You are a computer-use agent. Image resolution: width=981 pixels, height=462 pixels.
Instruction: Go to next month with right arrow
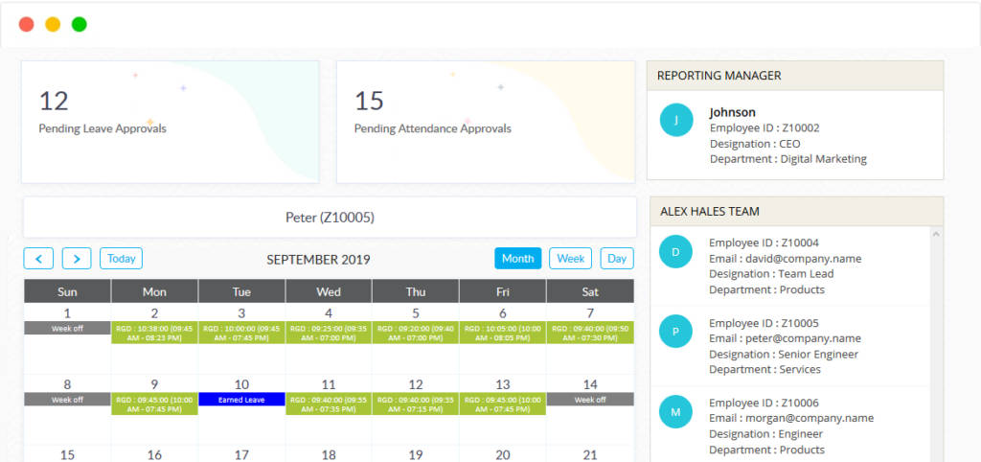point(77,259)
